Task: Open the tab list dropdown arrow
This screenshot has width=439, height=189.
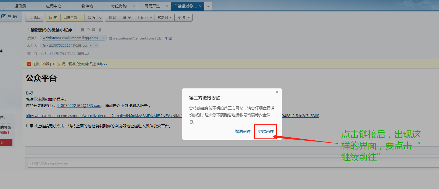Action: click(x=208, y=6)
